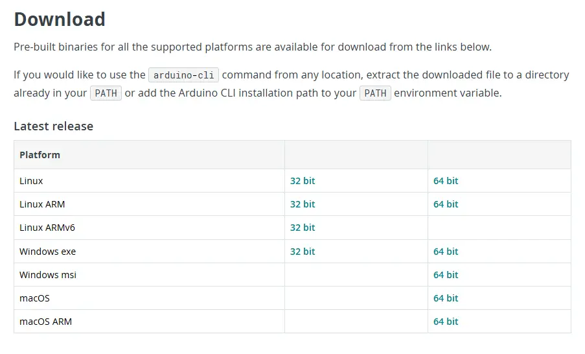Click the macOS platform cell

click(149, 298)
